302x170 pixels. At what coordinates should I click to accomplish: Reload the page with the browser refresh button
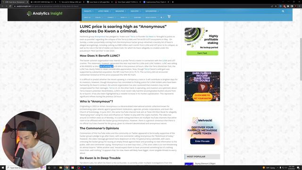point(10,6)
